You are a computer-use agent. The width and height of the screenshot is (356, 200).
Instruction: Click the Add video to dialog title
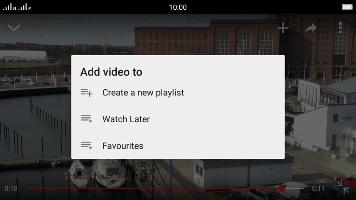pyautogui.click(x=111, y=72)
